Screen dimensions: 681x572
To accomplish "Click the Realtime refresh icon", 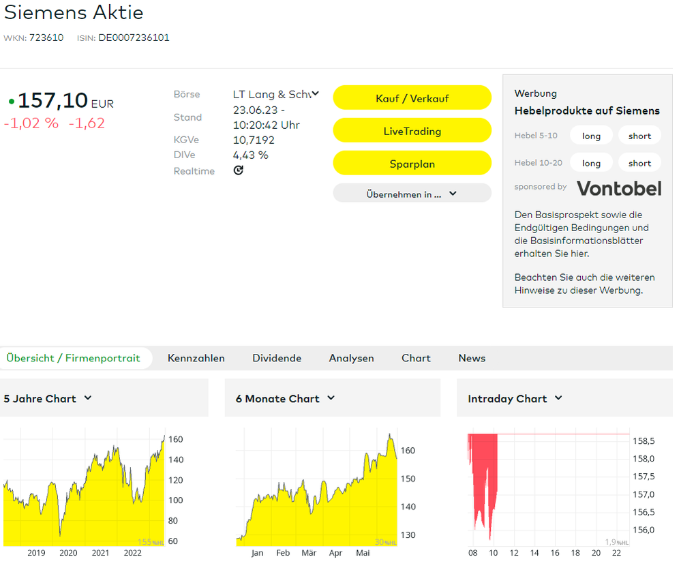I will coord(238,170).
